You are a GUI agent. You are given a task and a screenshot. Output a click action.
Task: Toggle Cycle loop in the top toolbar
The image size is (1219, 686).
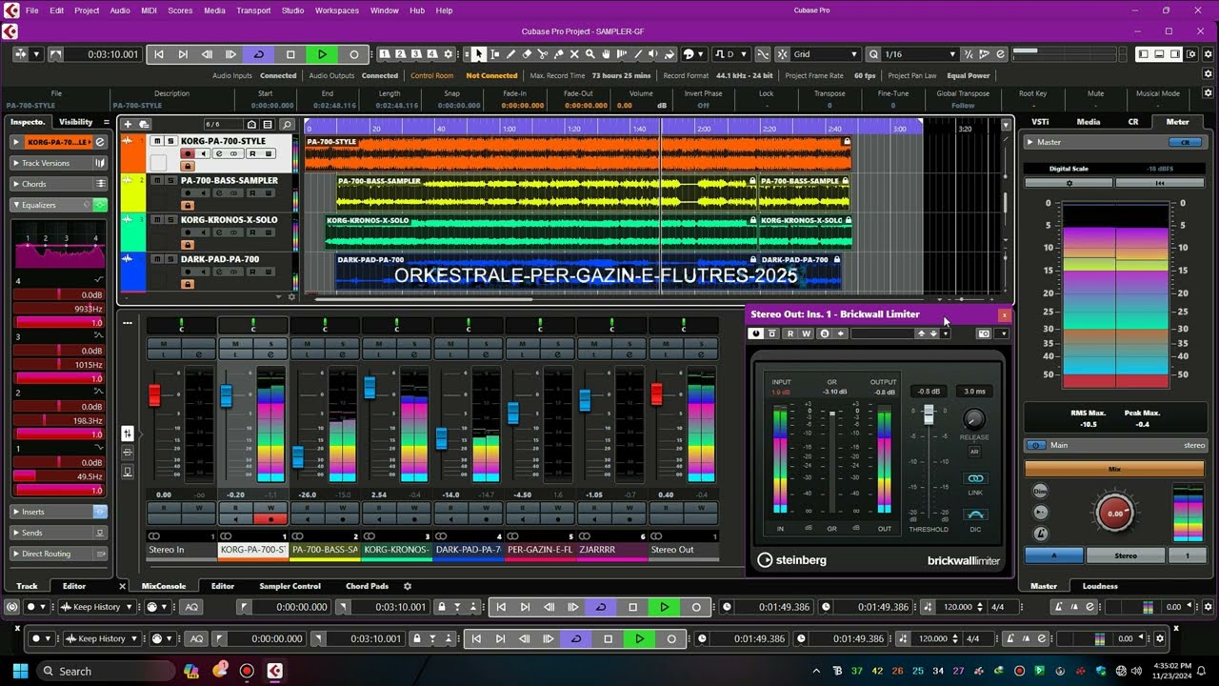(258, 54)
